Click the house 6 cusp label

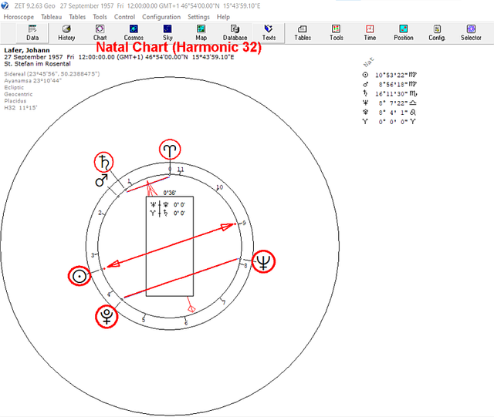[186, 323]
